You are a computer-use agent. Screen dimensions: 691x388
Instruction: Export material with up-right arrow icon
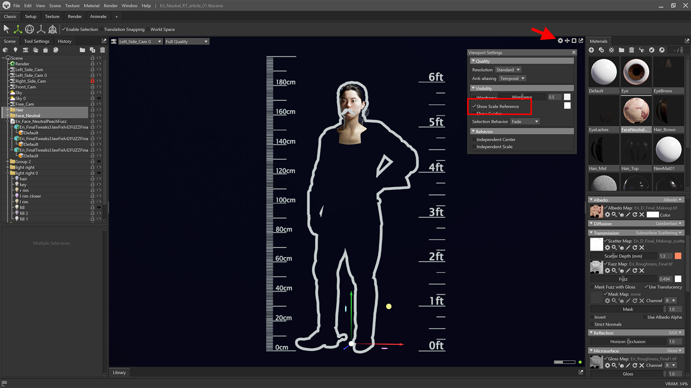click(662, 50)
